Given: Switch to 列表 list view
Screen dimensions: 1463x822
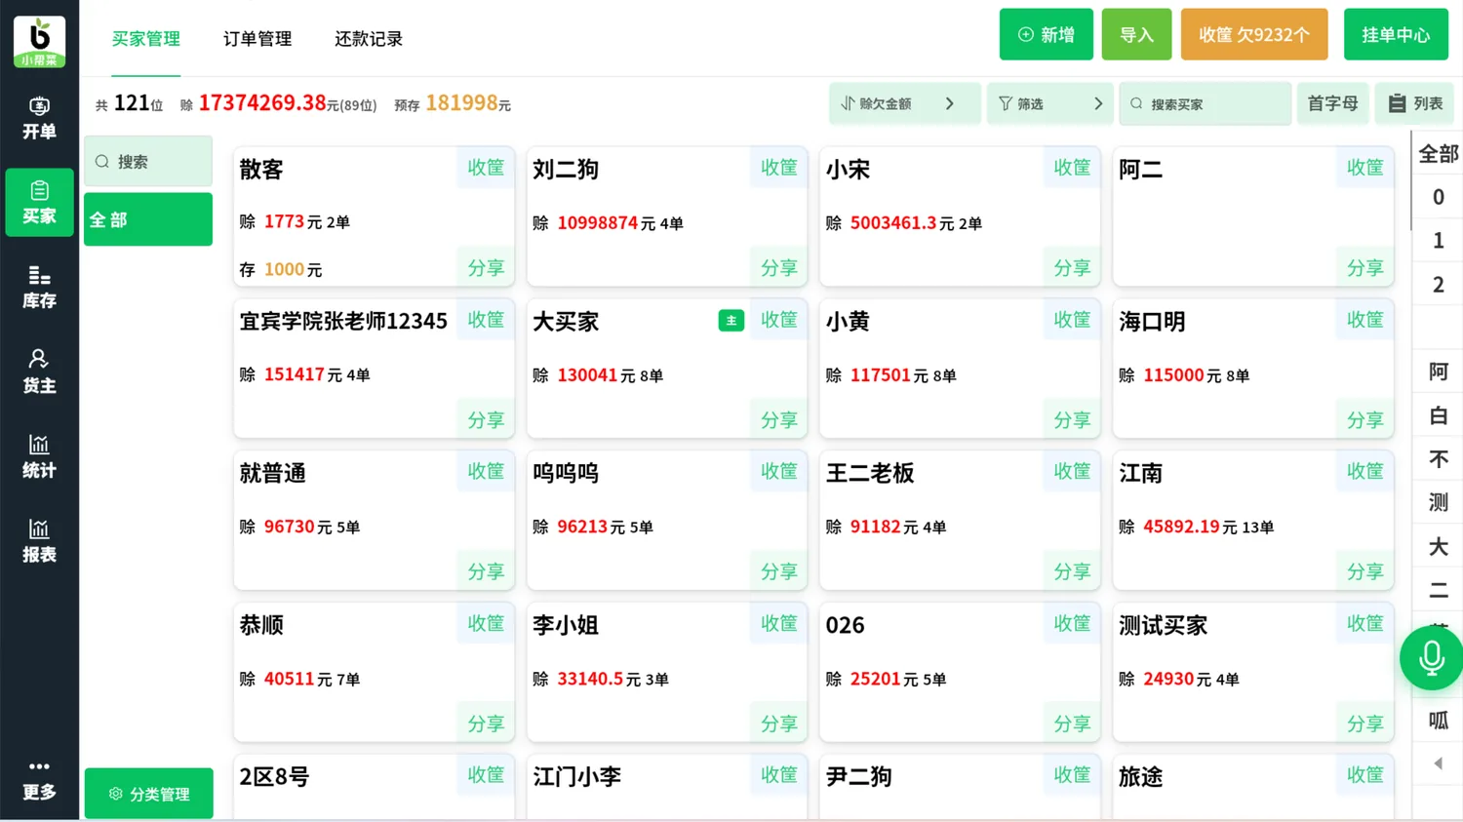Looking at the screenshot, I should (x=1414, y=103).
